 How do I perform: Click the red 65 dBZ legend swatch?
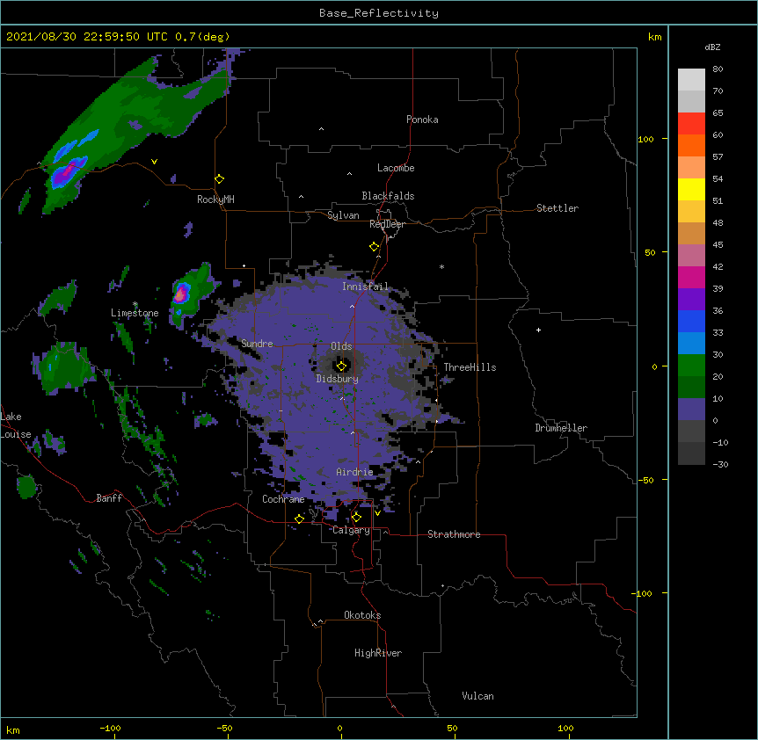click(x=691, y=124)
